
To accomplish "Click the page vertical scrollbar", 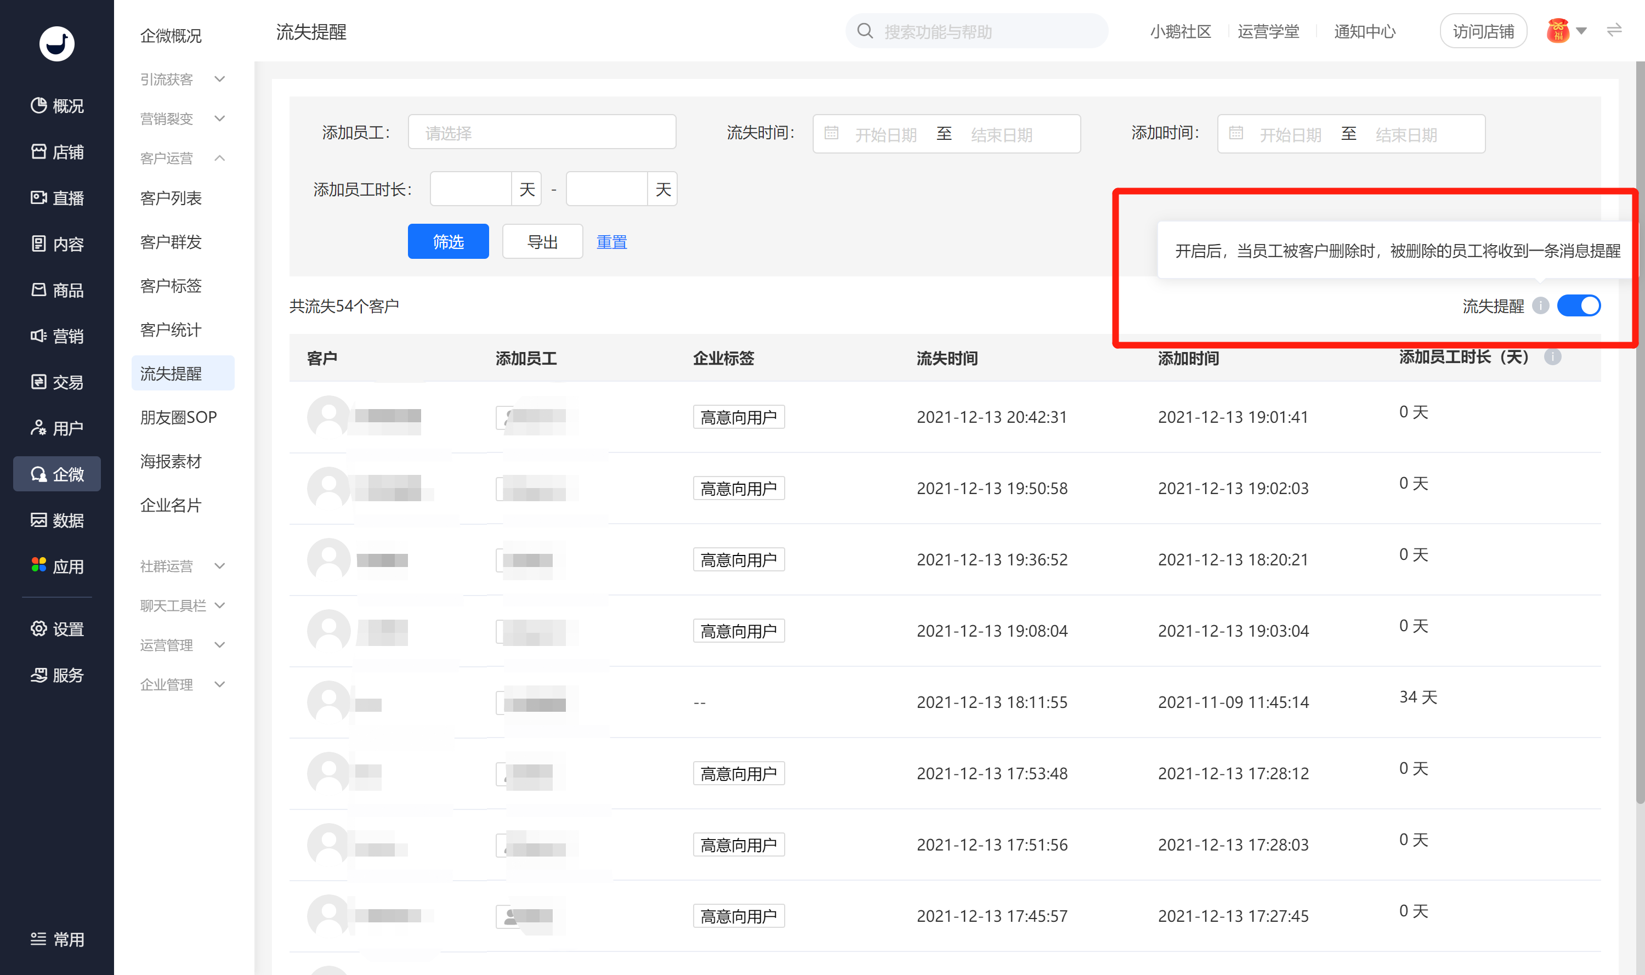I will coord(1640,432).
